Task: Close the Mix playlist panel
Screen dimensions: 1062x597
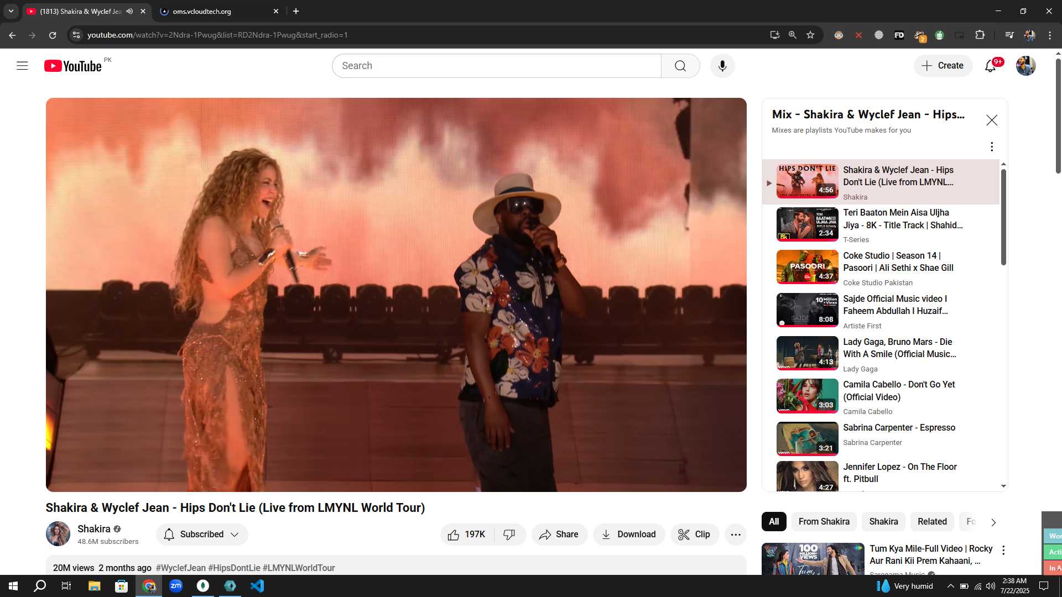Action: [992, 120]
